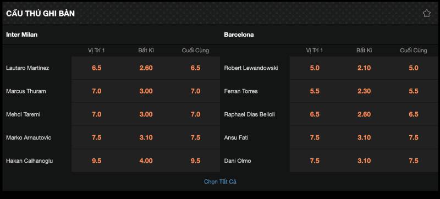Screen dimensions: 440x199
Task: Click the Barcelona team heading
Action: pos(239,35)
